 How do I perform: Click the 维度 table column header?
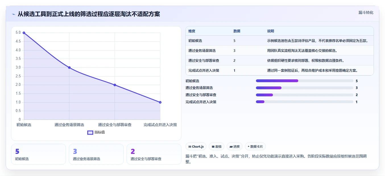point(192,31)
